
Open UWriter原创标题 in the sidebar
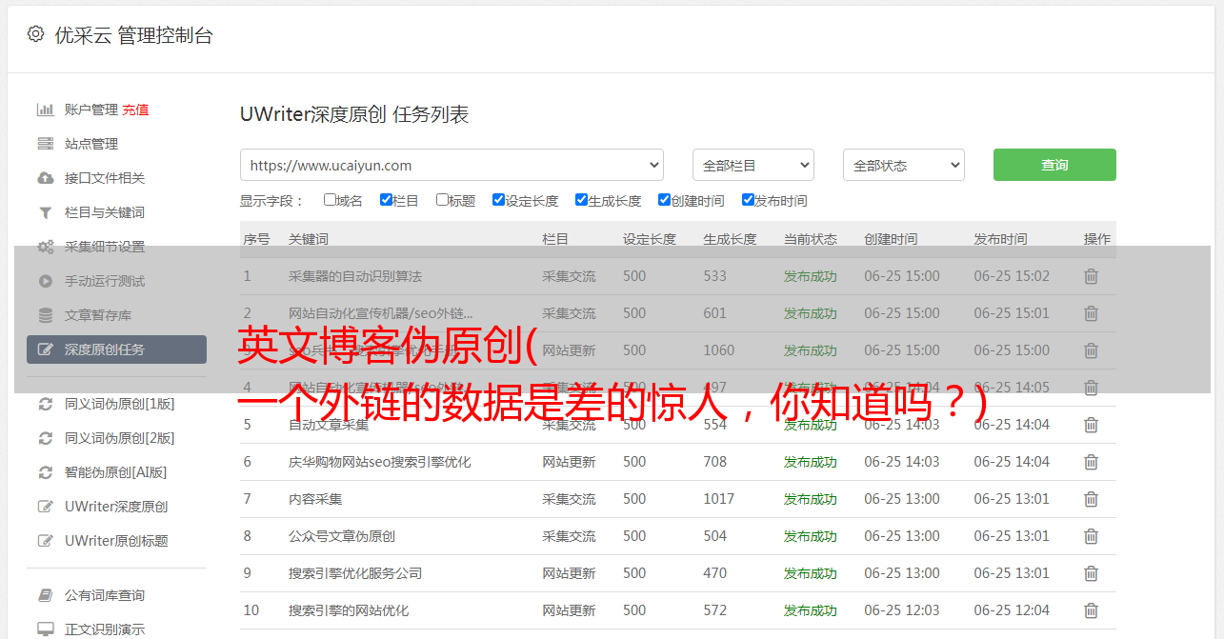point(116,541)
